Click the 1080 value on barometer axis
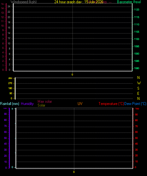Screen dimensions: 147x176 click(x=137, y=68)
